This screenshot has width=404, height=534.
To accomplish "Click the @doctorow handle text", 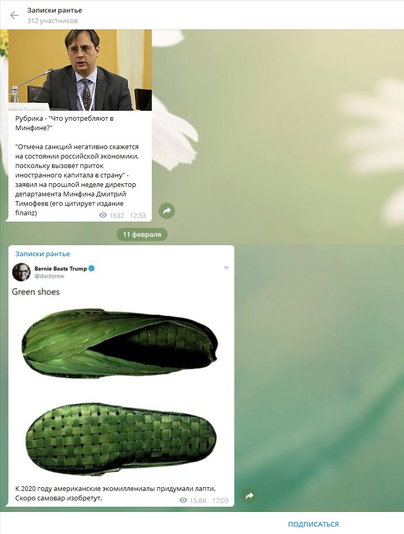I will coord(49,276).
